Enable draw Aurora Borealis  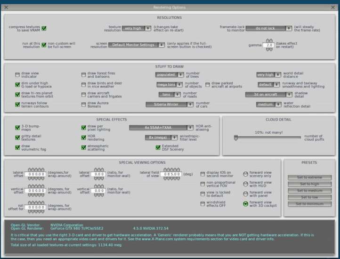click(83, 105)
